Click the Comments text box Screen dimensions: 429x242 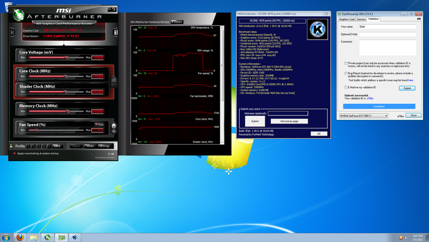388,48
